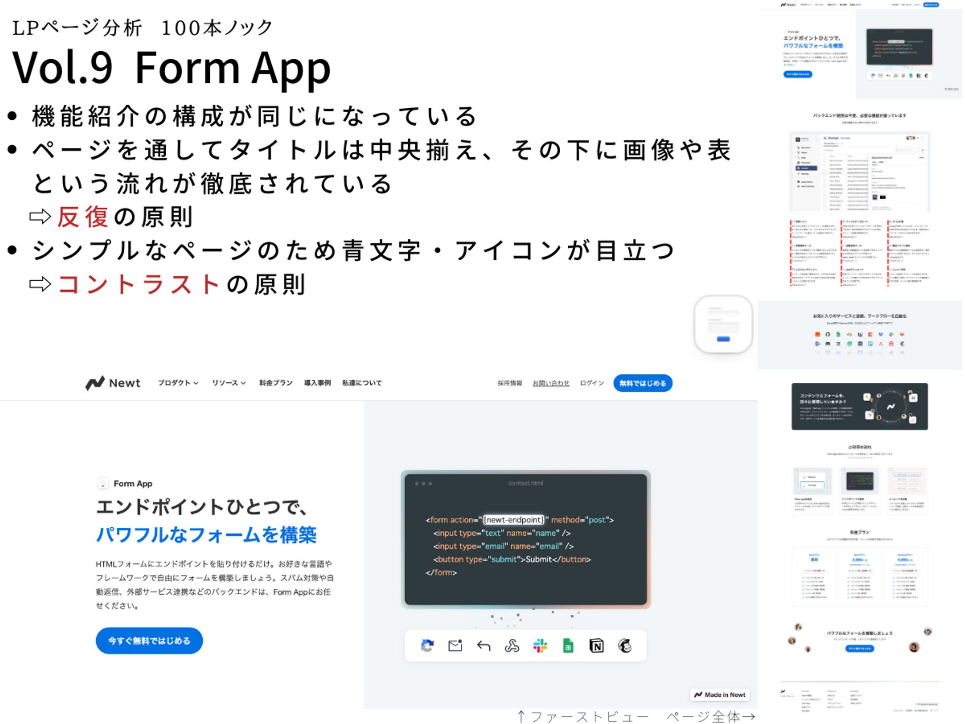Click the お問い合わせ link
Screen dimensions: 965x724
coord(551,383)
